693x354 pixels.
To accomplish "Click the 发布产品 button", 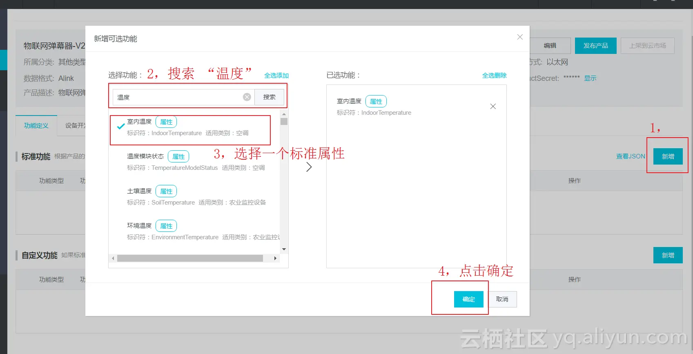I will (596, 46).
